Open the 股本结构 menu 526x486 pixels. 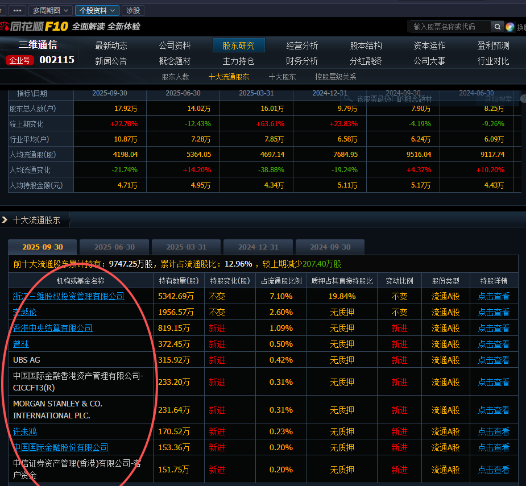pos(366,45)
